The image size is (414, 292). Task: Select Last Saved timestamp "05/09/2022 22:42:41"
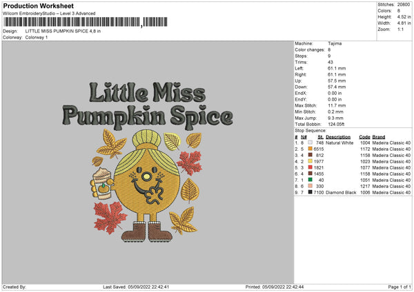pyautogui.click(x=148, y=287)
